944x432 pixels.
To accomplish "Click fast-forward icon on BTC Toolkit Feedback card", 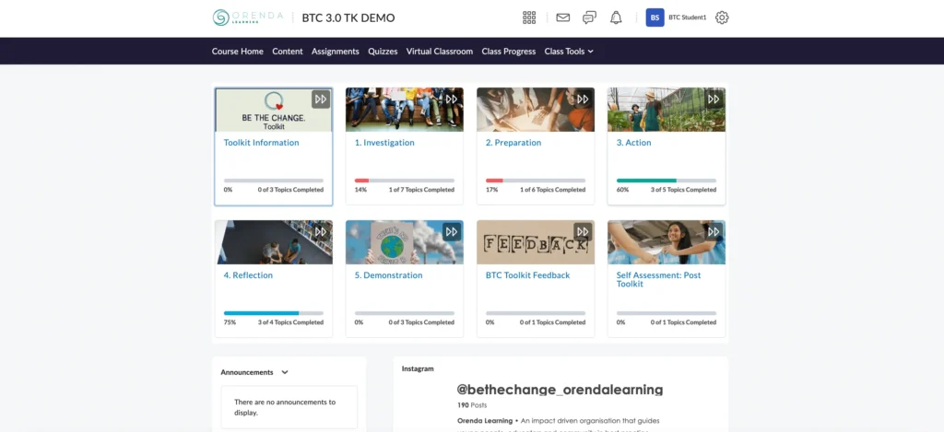I will pyautogui.click(x=582, y=231).
